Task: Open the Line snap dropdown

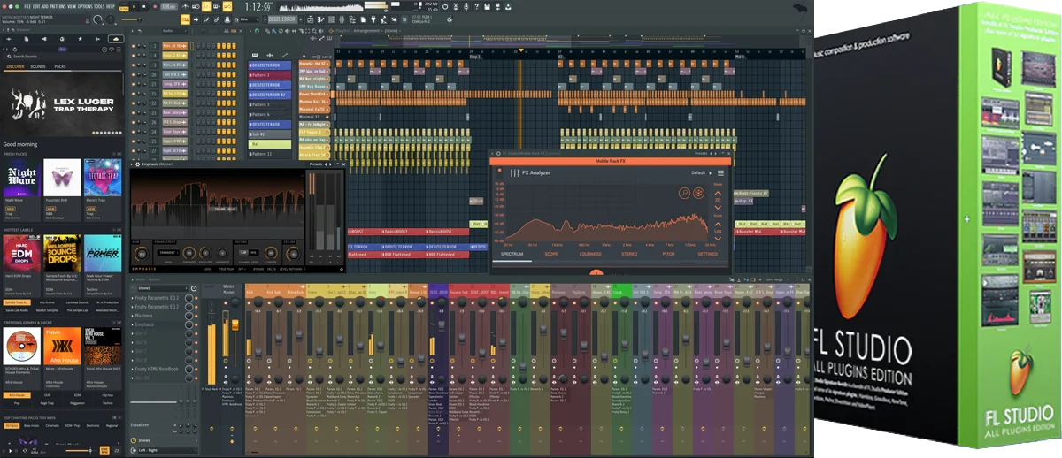Action: pos(248,19)
